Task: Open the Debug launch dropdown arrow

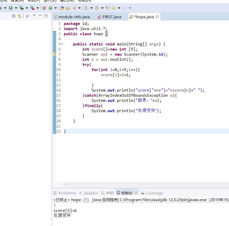Action: (5, 8)
